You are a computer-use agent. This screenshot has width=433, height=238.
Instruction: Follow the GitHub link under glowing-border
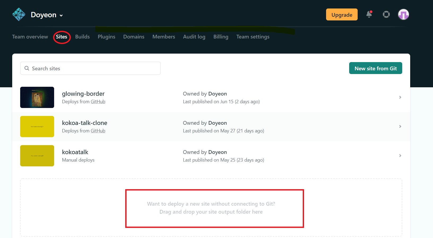98,102
